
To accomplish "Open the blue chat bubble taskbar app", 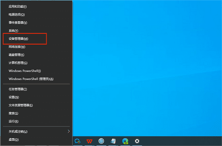I will tap(77, 141).
